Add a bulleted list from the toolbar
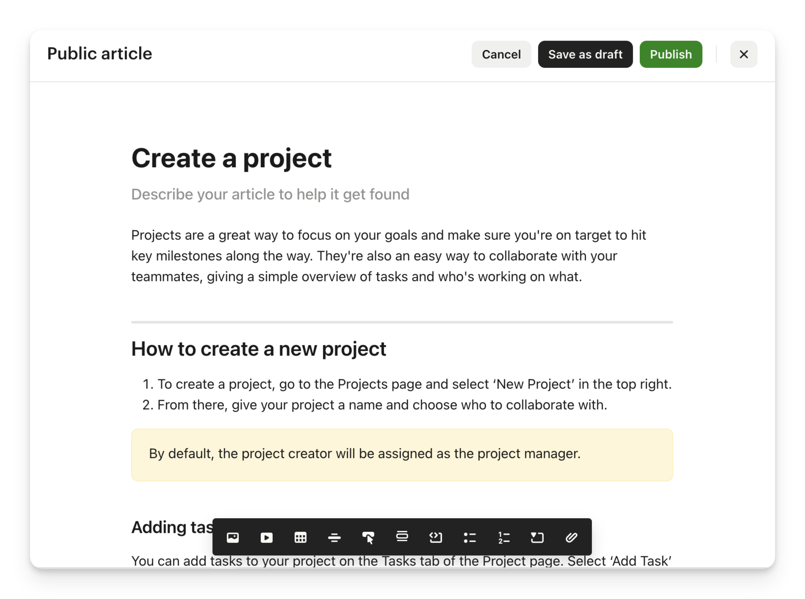Viewport: 805px width, 599px height. [x=470, y=537]
